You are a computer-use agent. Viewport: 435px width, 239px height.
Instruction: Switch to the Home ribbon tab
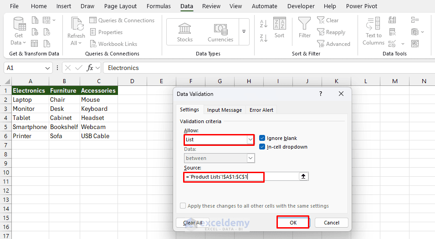pyautogui.click(x=39, y=6)
